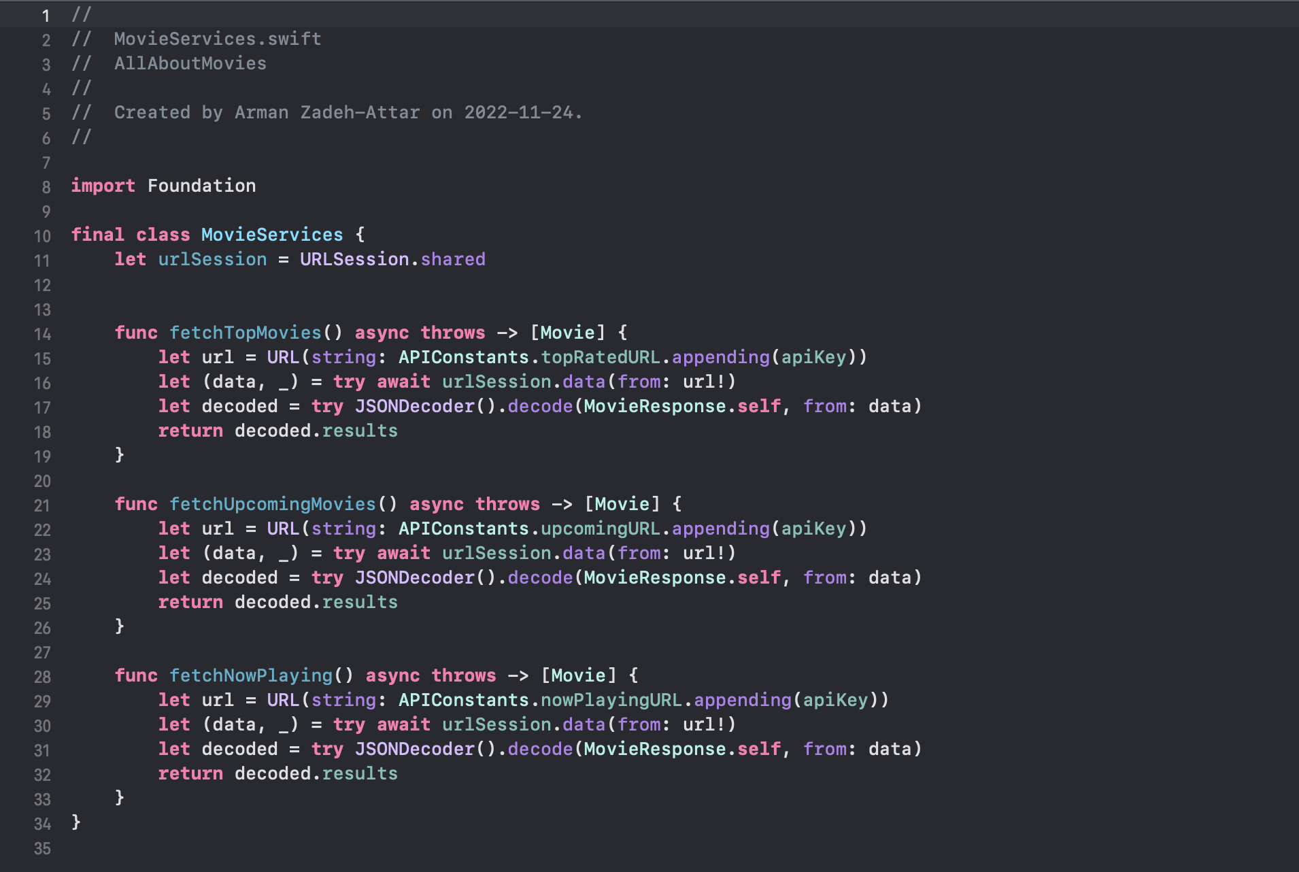
Task: Place cursor on fetchUpcomingMovies function name
Action: [x=272, y=504]
